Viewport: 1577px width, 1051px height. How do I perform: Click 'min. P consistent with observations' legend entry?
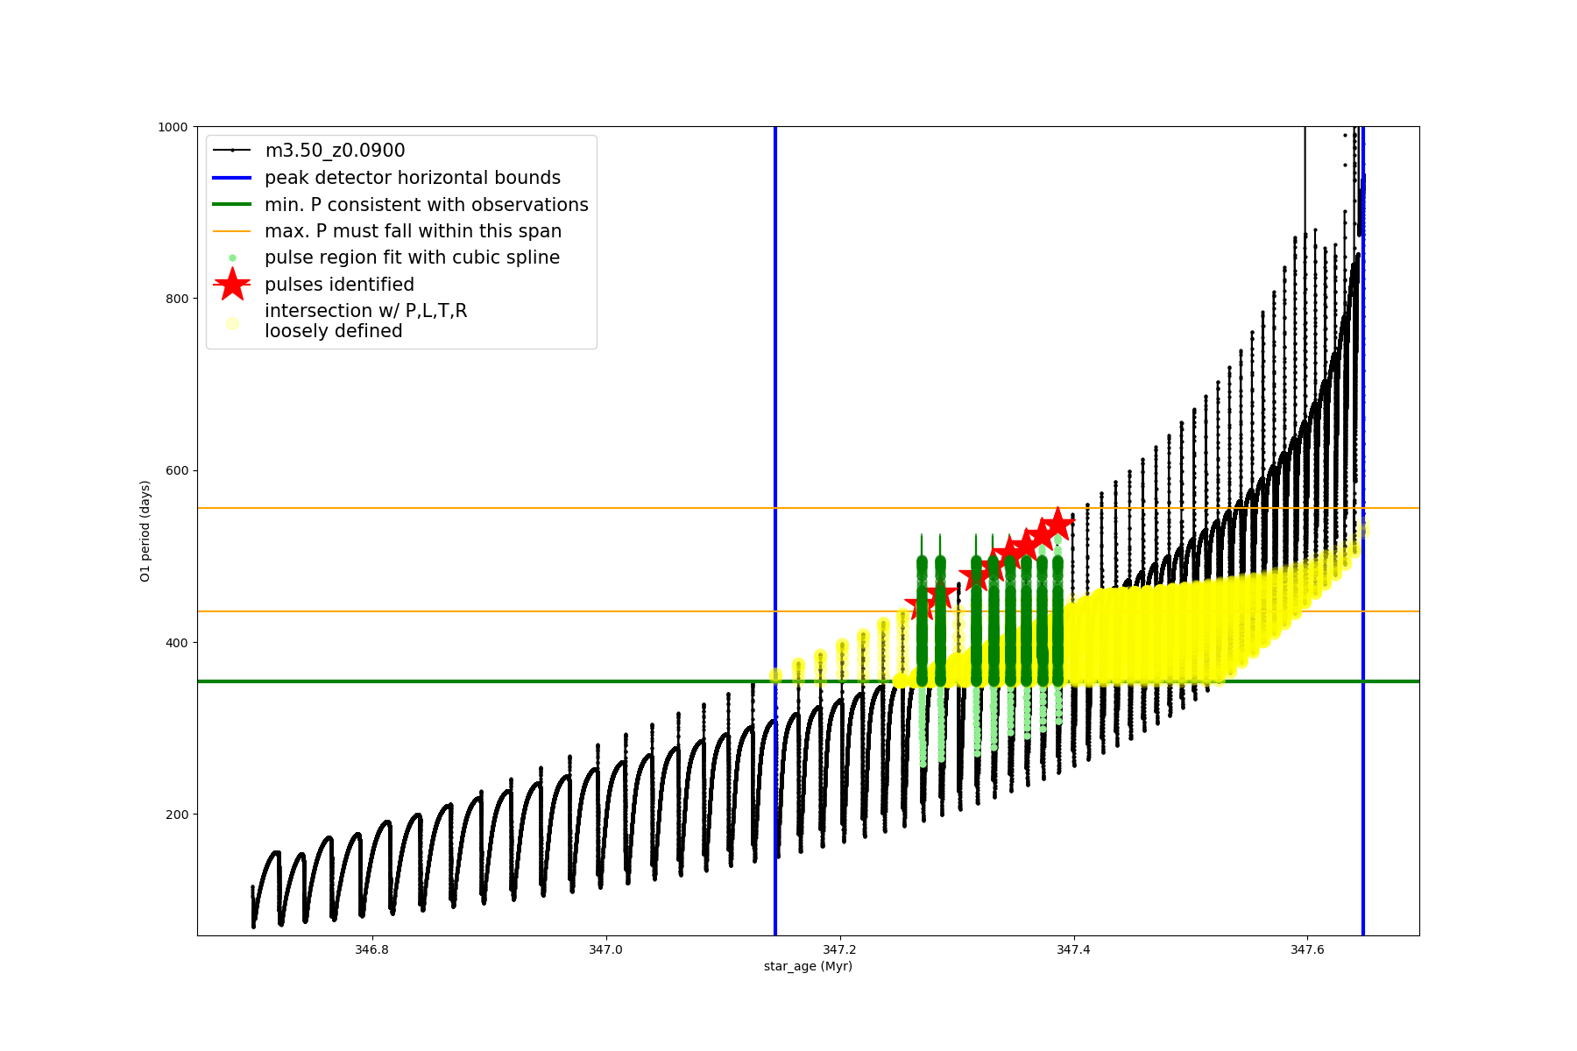coord(426,205)
